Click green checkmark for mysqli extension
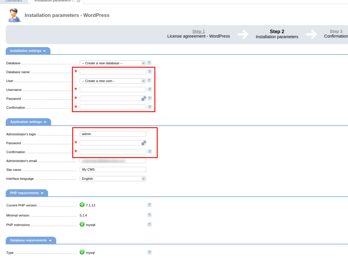The height and width of the screenshot is (258, 348). pos(82,225)
